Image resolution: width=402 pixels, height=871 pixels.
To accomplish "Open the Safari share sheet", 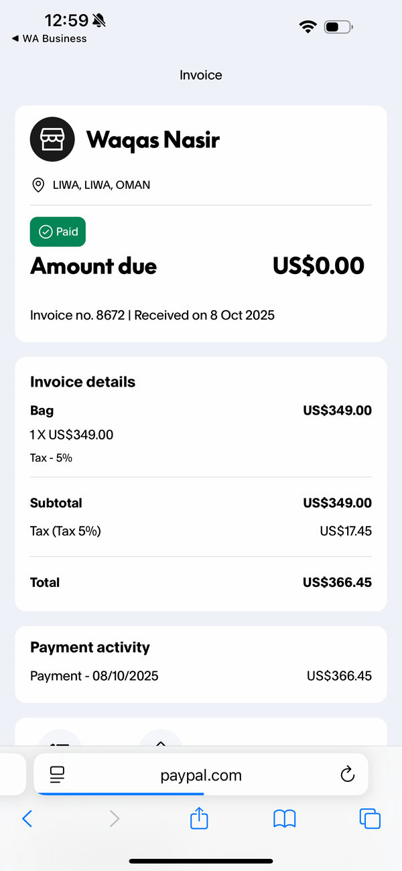I will point(200,817).
